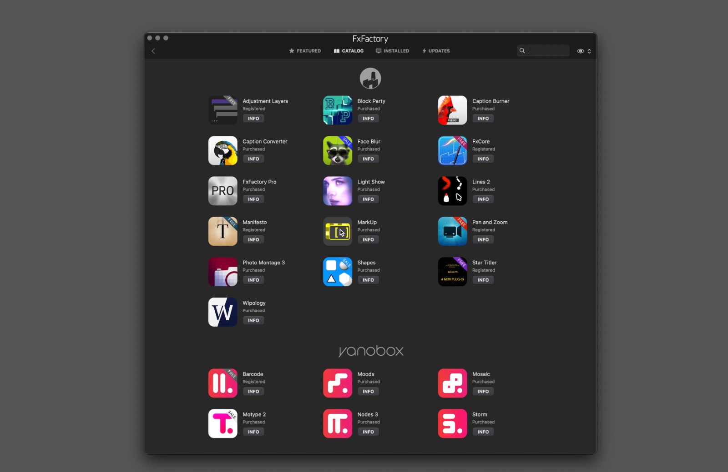Click INFO button for Lines 2
This screenshot has height=472, width=728.
pyautogui.click(x=483, y=199)
